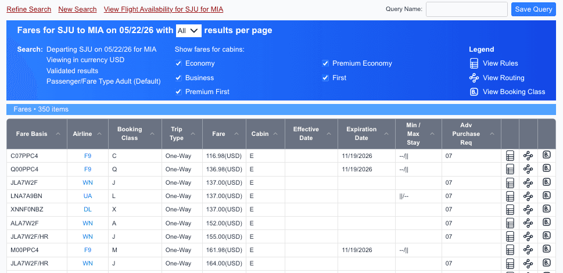Image resolution: width=563 pixels, height=273 pixels.
Task: View Flight Availability for SJU for MIA
Action: click(x=163, y=9)
